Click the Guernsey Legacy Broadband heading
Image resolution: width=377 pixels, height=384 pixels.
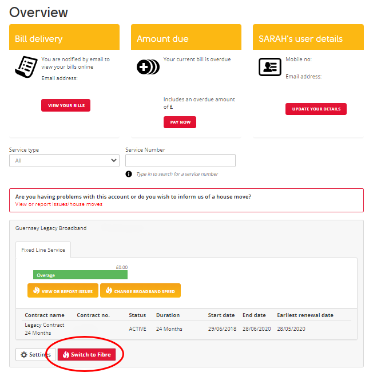[51, 228]
